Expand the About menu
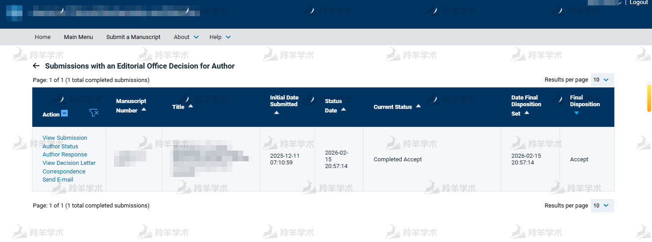The image size is (652, 242). click(x=186, y=37)
